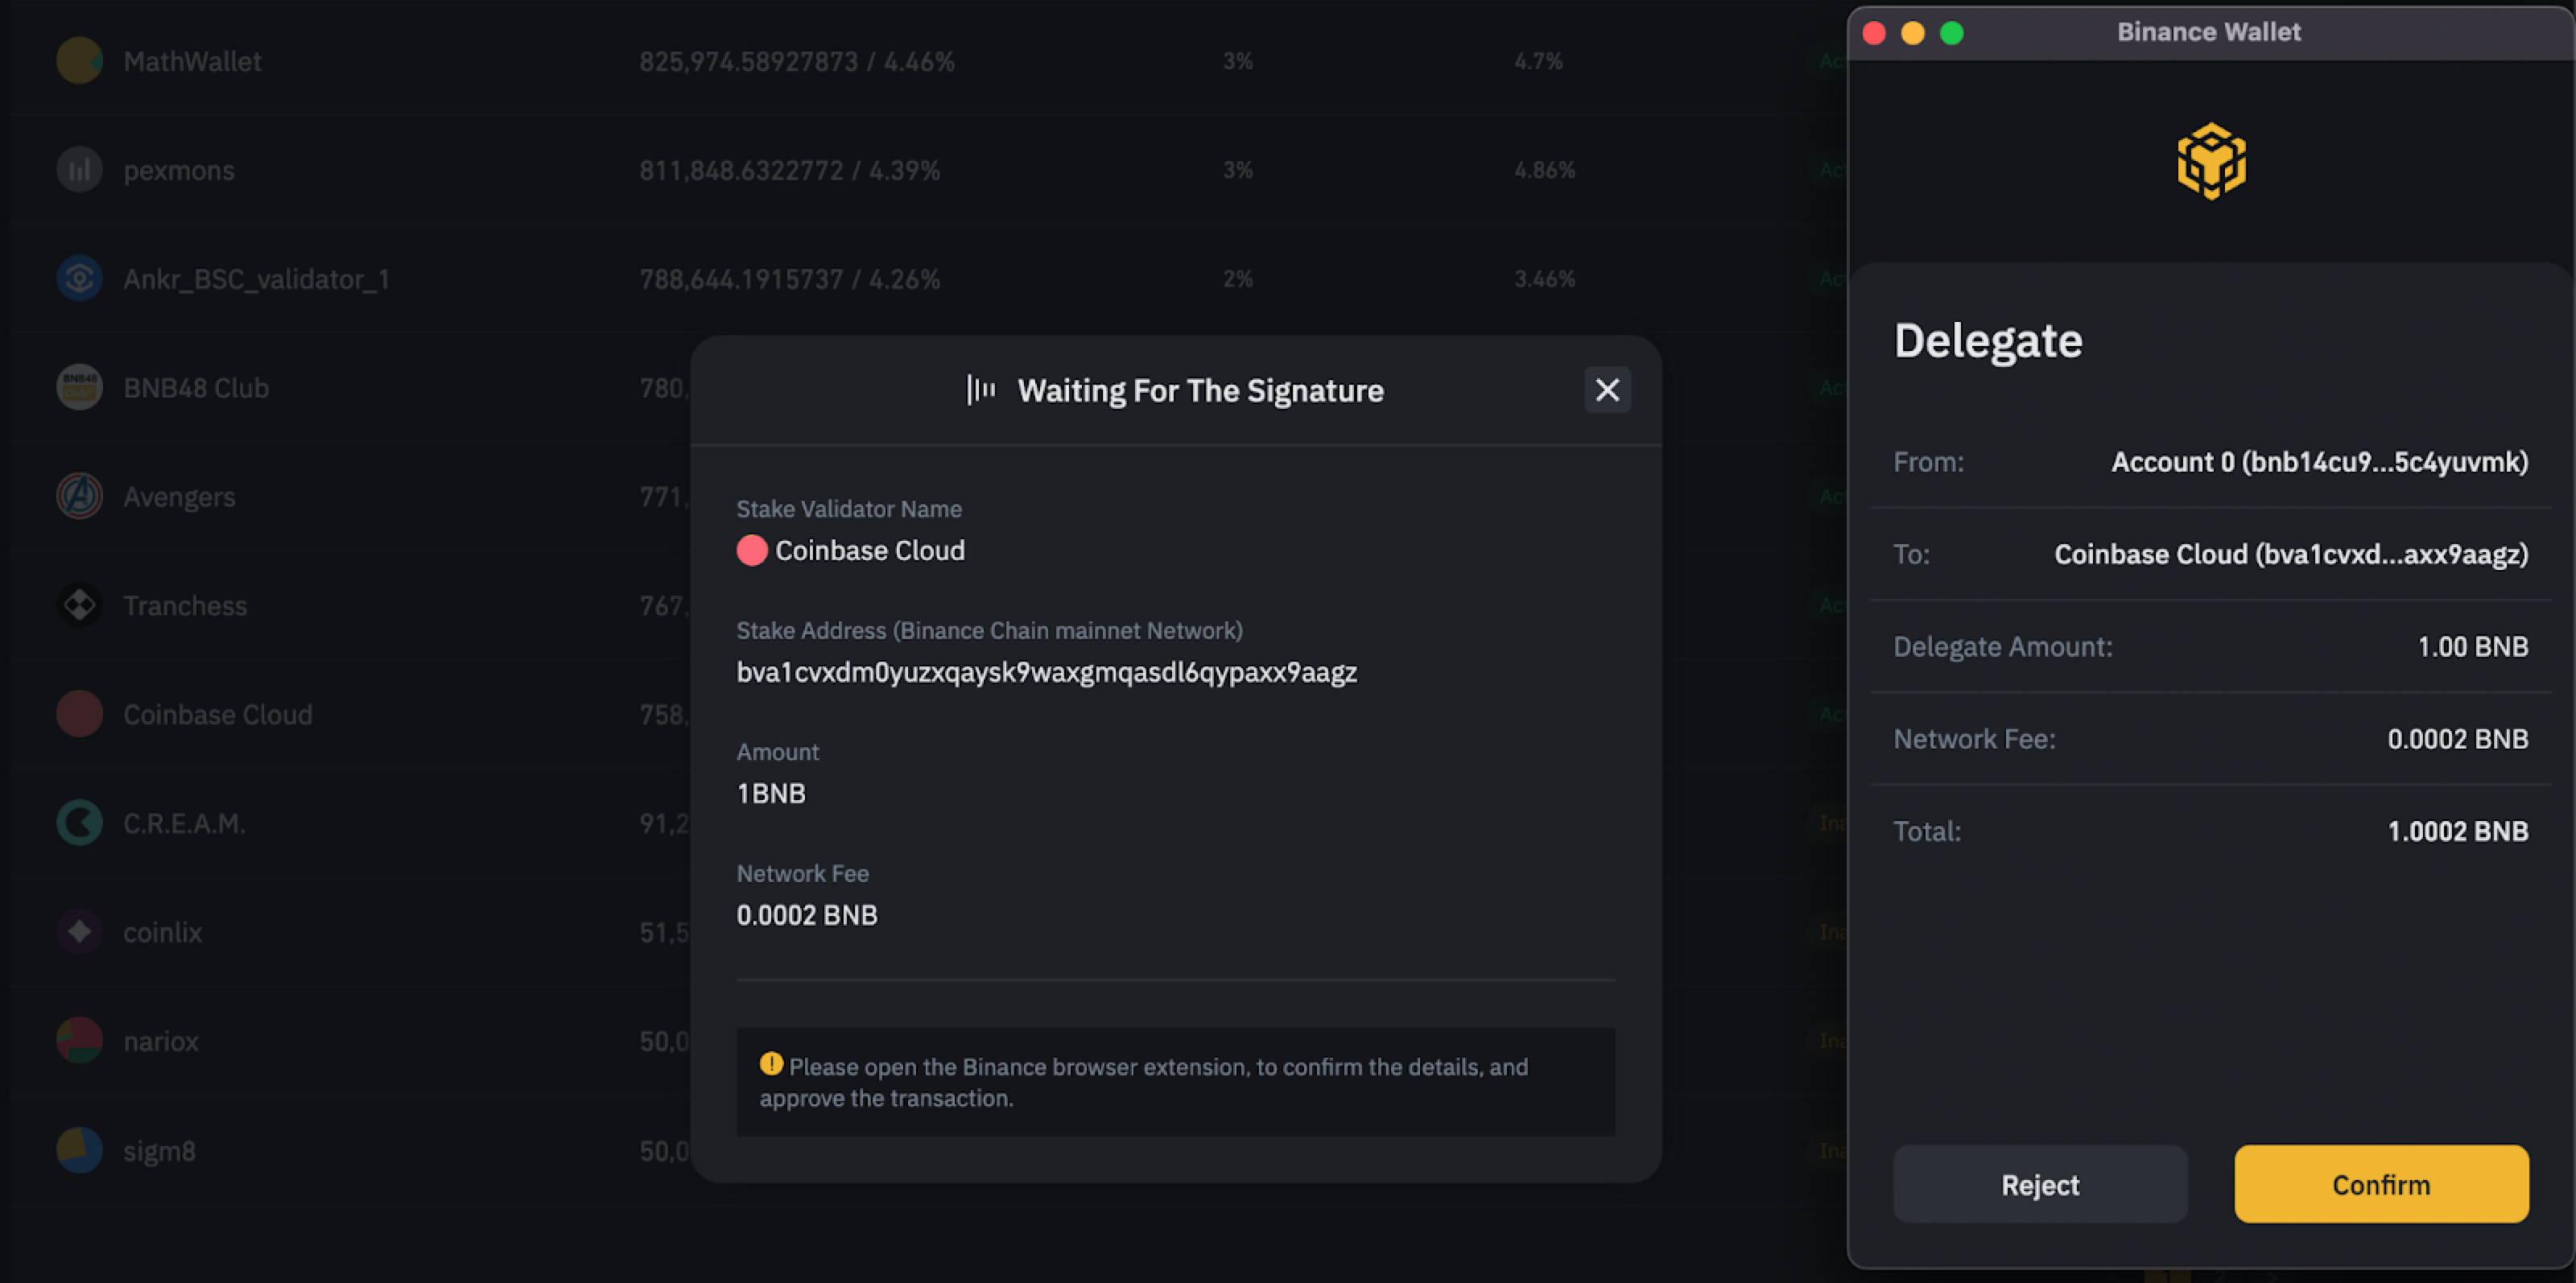Select the nariox validator row
This screenshot has width=2576, height=1283.
click(161, 1041)
